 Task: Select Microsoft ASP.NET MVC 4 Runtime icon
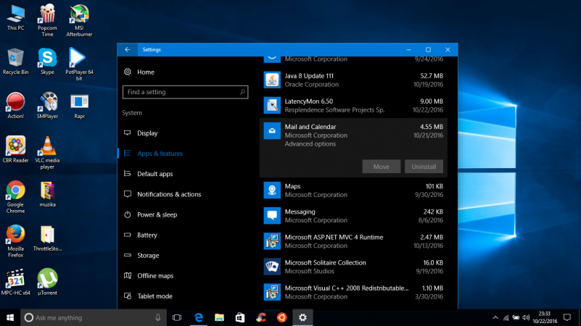pyautogui.click(x=272, y=241)
